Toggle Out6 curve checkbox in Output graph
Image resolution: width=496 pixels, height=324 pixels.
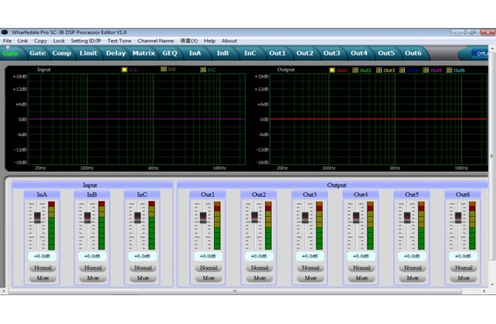coord(449,70)
